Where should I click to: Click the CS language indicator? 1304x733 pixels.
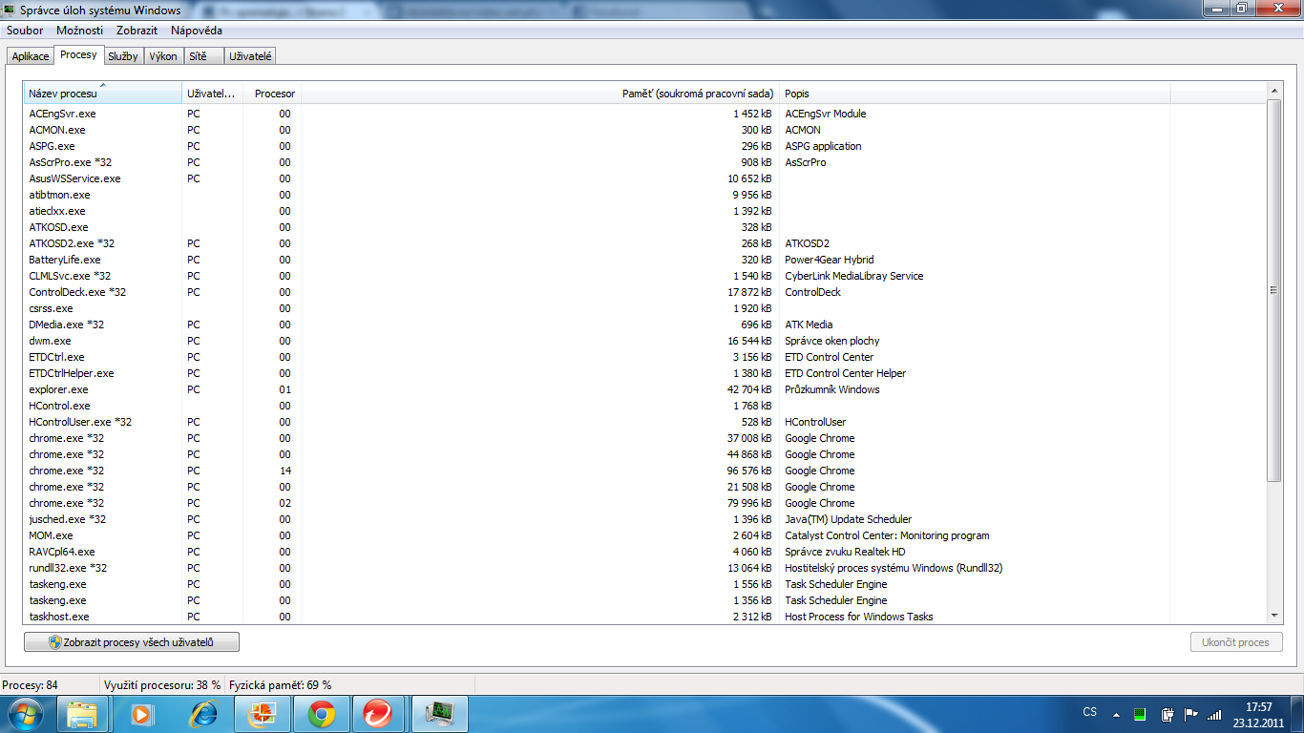point(1090,712)
